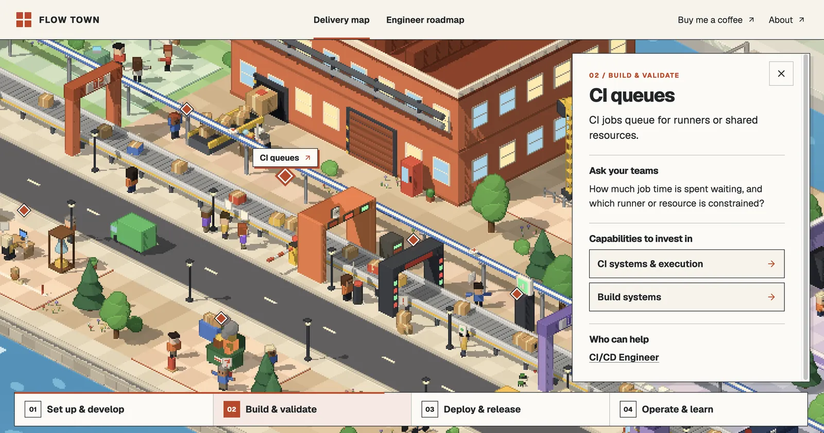Go to stage 01 Set up & develop
The height and width of the screenshot is (433, 824).
(x=114, y=409)
